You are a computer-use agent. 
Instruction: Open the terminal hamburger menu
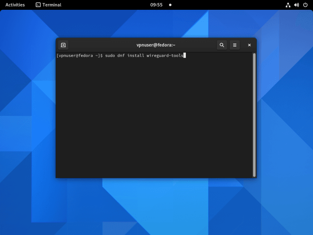click(235, 45)
